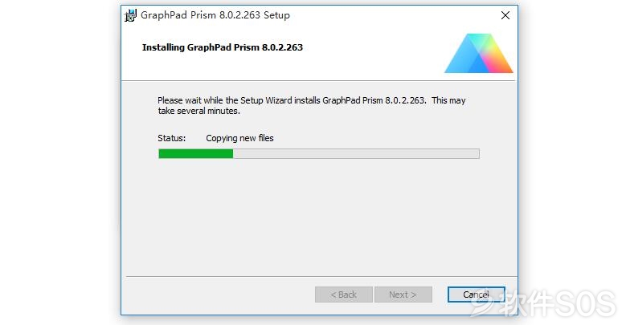This screenshot has width=626, height=325.
Task: Close the Setup window with the X
Action: tap(505, 15)
